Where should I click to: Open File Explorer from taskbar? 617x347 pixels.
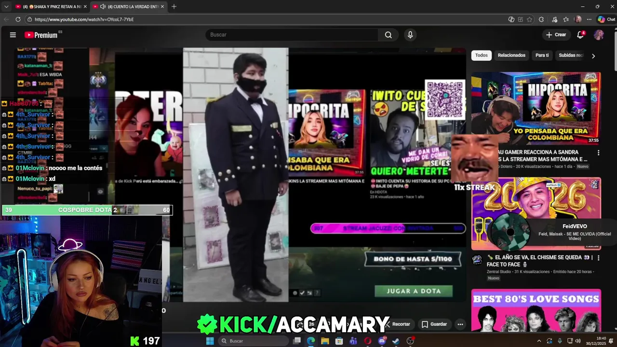325,341
